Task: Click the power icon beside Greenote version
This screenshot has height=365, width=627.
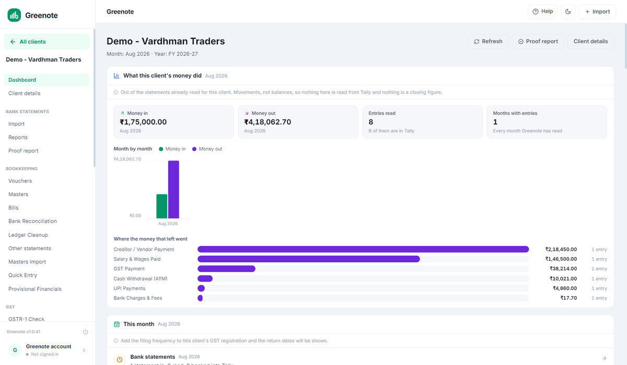Action: pos(85,332)
